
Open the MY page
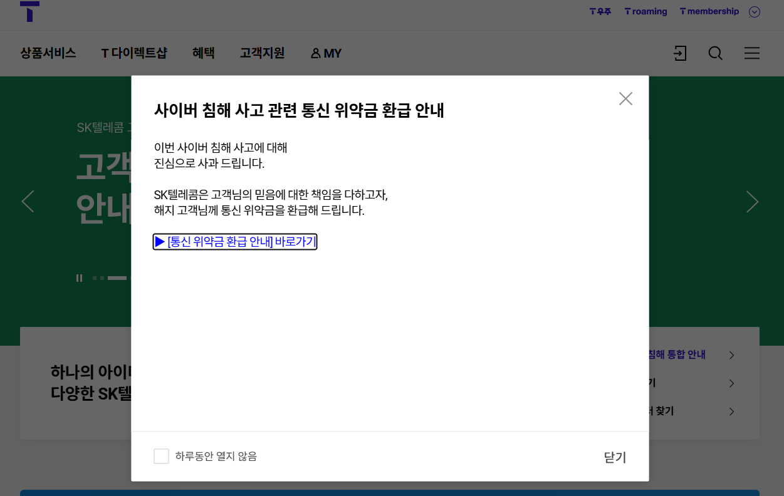point(325,53)
